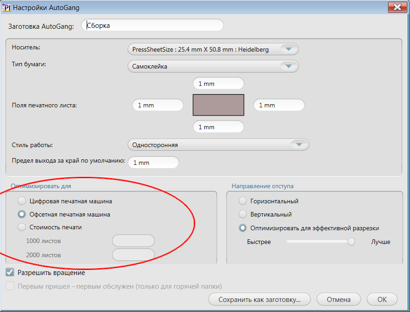Confirm settings with OK button
Viewport: 410px width, 312px height.
point(382,300)
